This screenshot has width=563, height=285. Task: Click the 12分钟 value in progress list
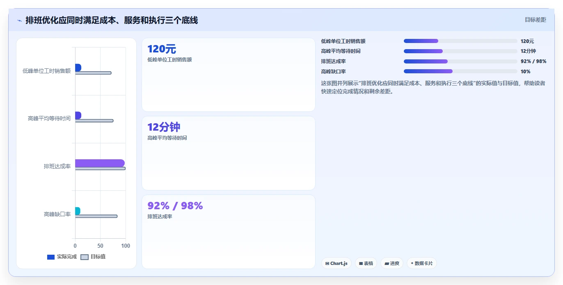tap(528, 51)
